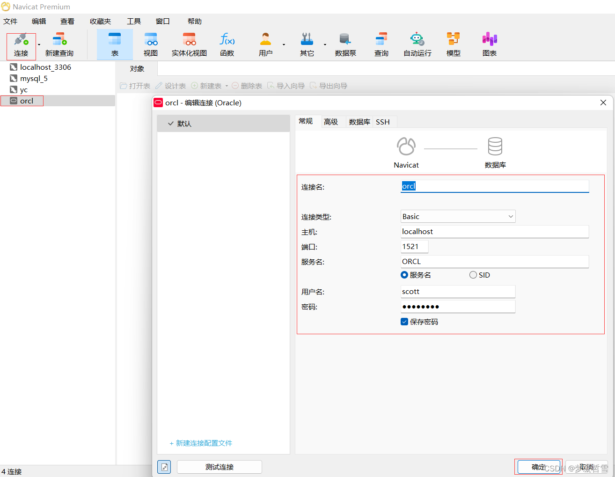Click the link icon beside Test Connection
This screenshot has width=615, height=477.
164,467
